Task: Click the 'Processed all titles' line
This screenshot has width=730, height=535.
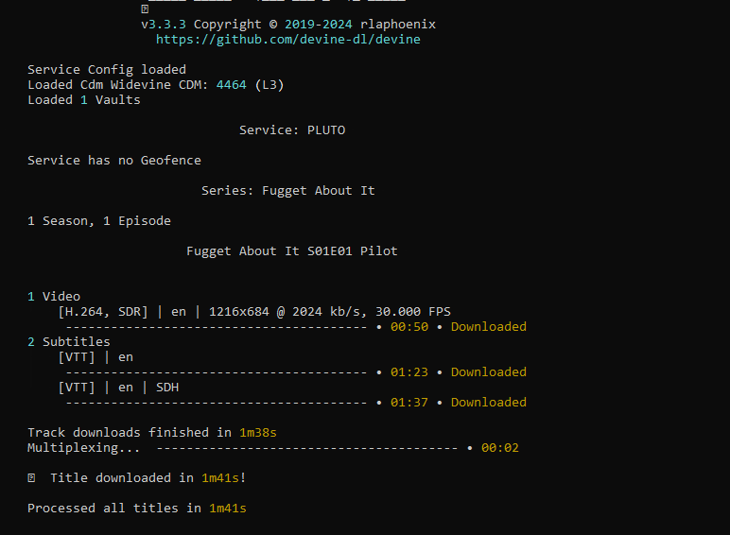Action: [x=137, y=508]
